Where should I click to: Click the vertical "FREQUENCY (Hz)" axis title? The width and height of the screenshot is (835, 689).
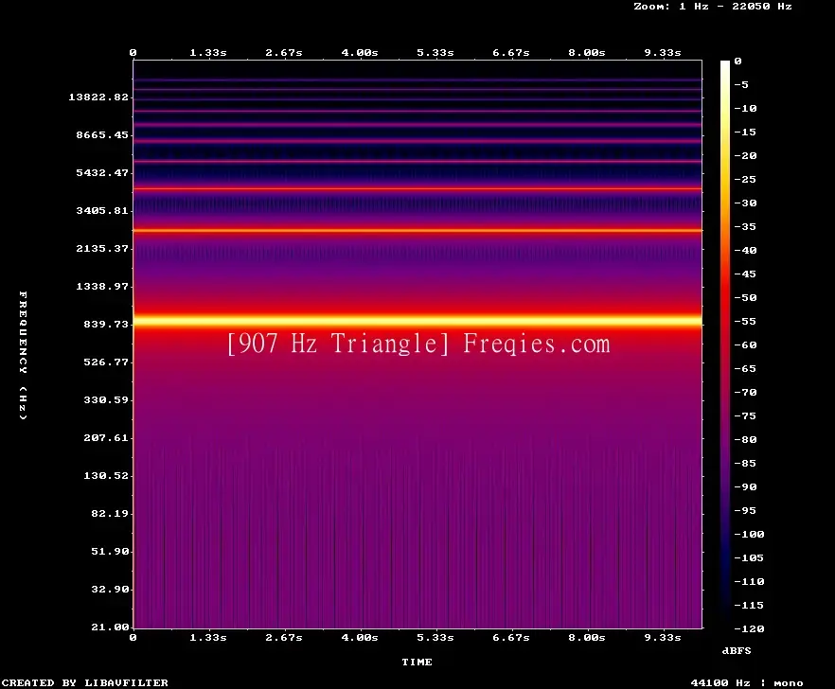(x=23, y=355)
